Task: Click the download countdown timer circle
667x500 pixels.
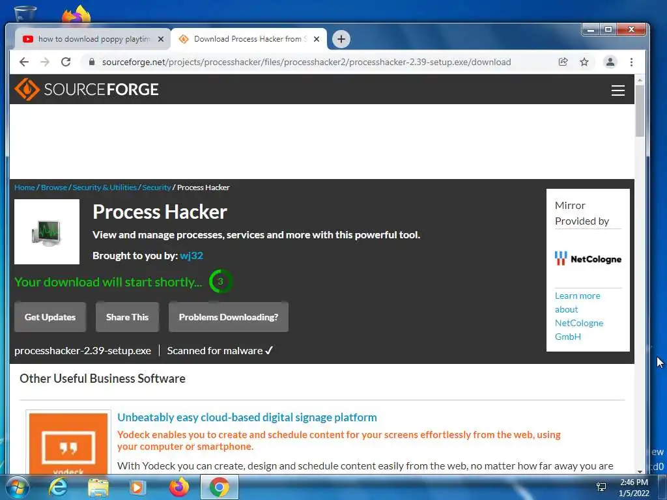Action: click(220, 281)
